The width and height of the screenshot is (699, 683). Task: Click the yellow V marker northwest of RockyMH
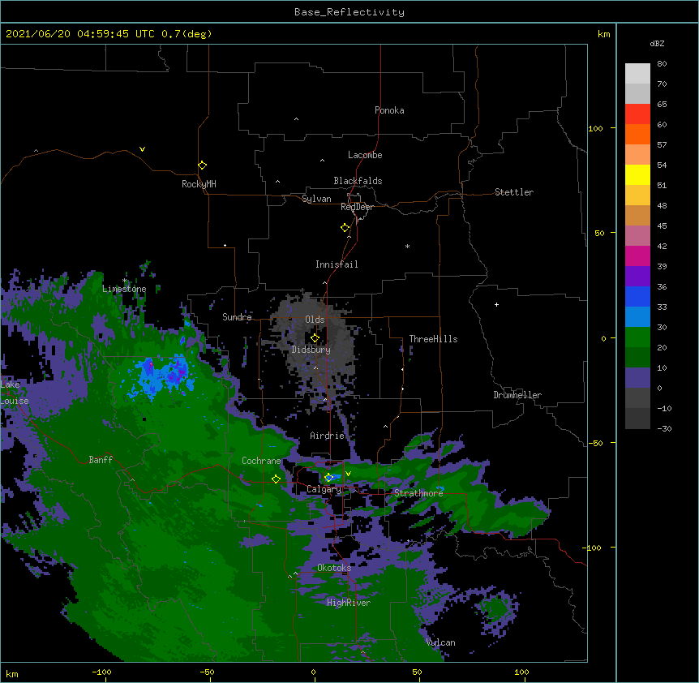pyautogui.click(x=142, y=149)
